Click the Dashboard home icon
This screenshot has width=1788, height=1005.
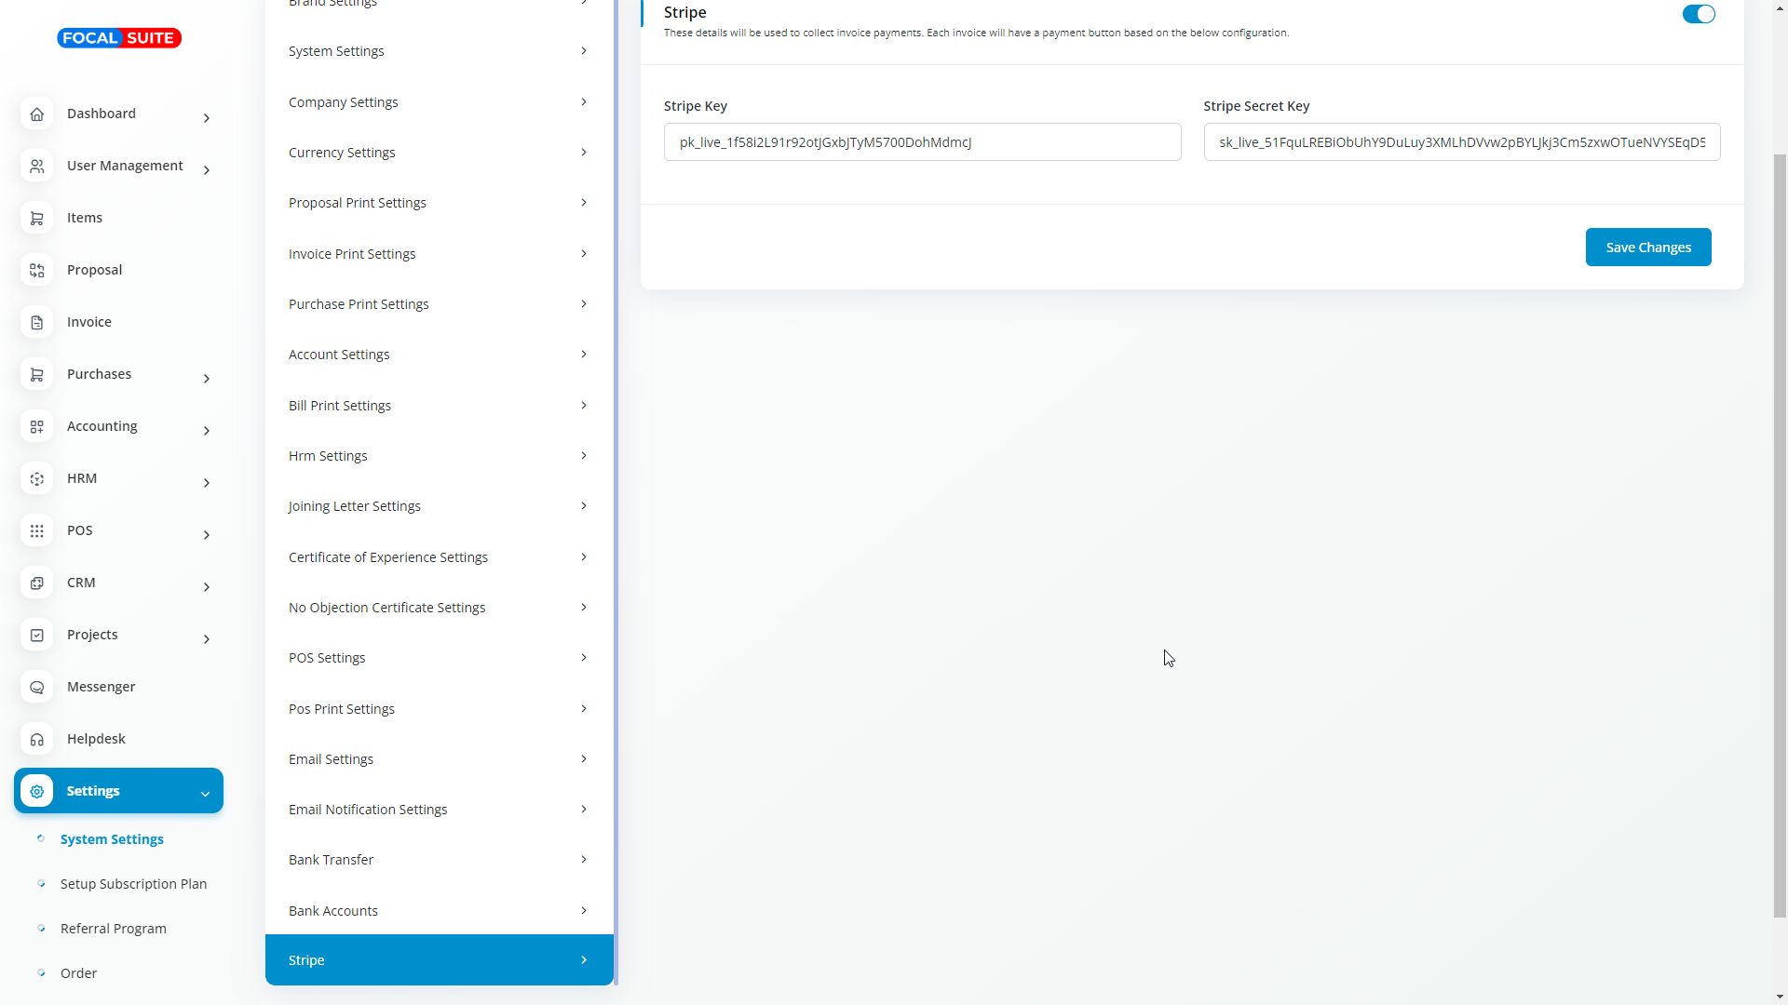tap(36, 114)
